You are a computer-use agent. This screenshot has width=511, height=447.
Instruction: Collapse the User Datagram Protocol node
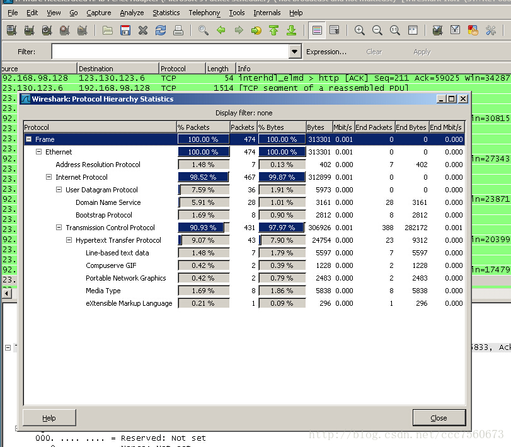(x=59, y=190)
